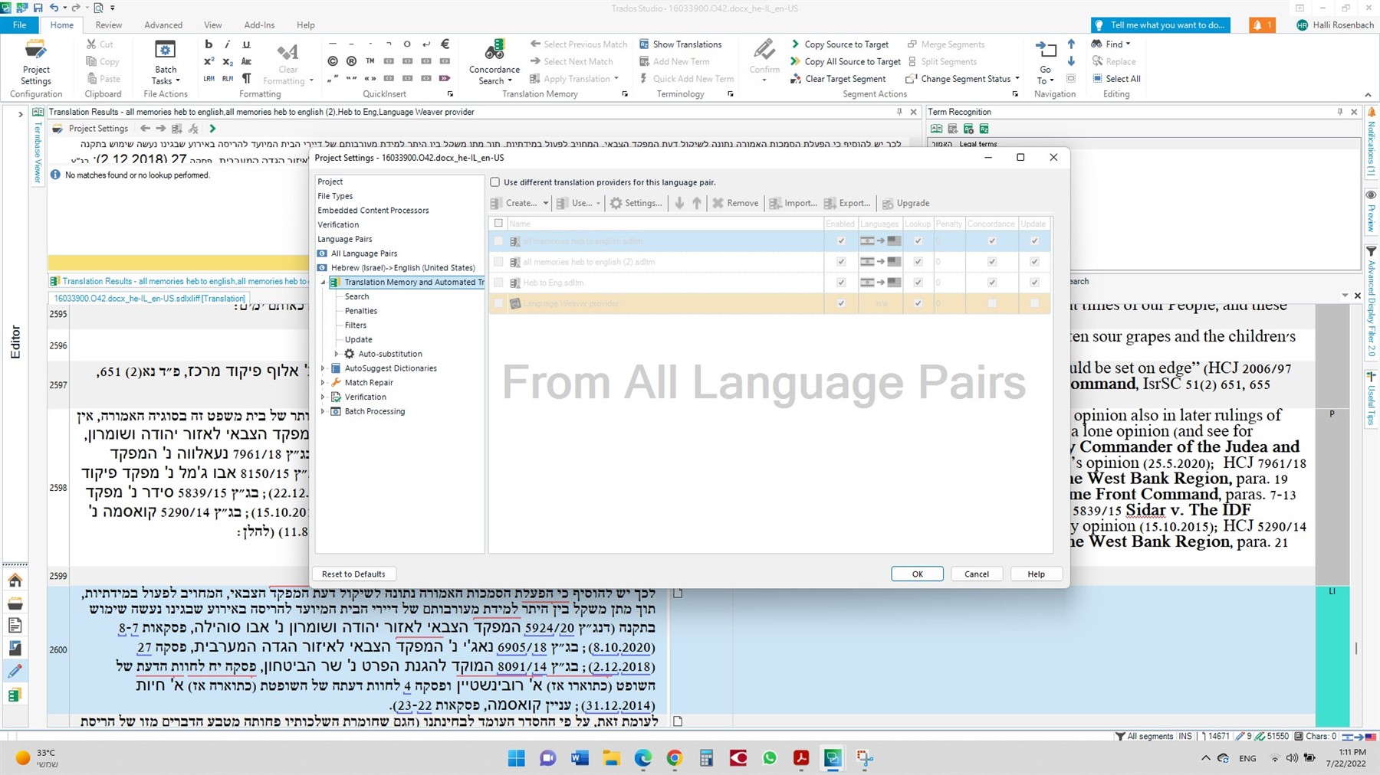Select All Language Pairs tree item
The image size is (1380, 775).
(363, 253)
